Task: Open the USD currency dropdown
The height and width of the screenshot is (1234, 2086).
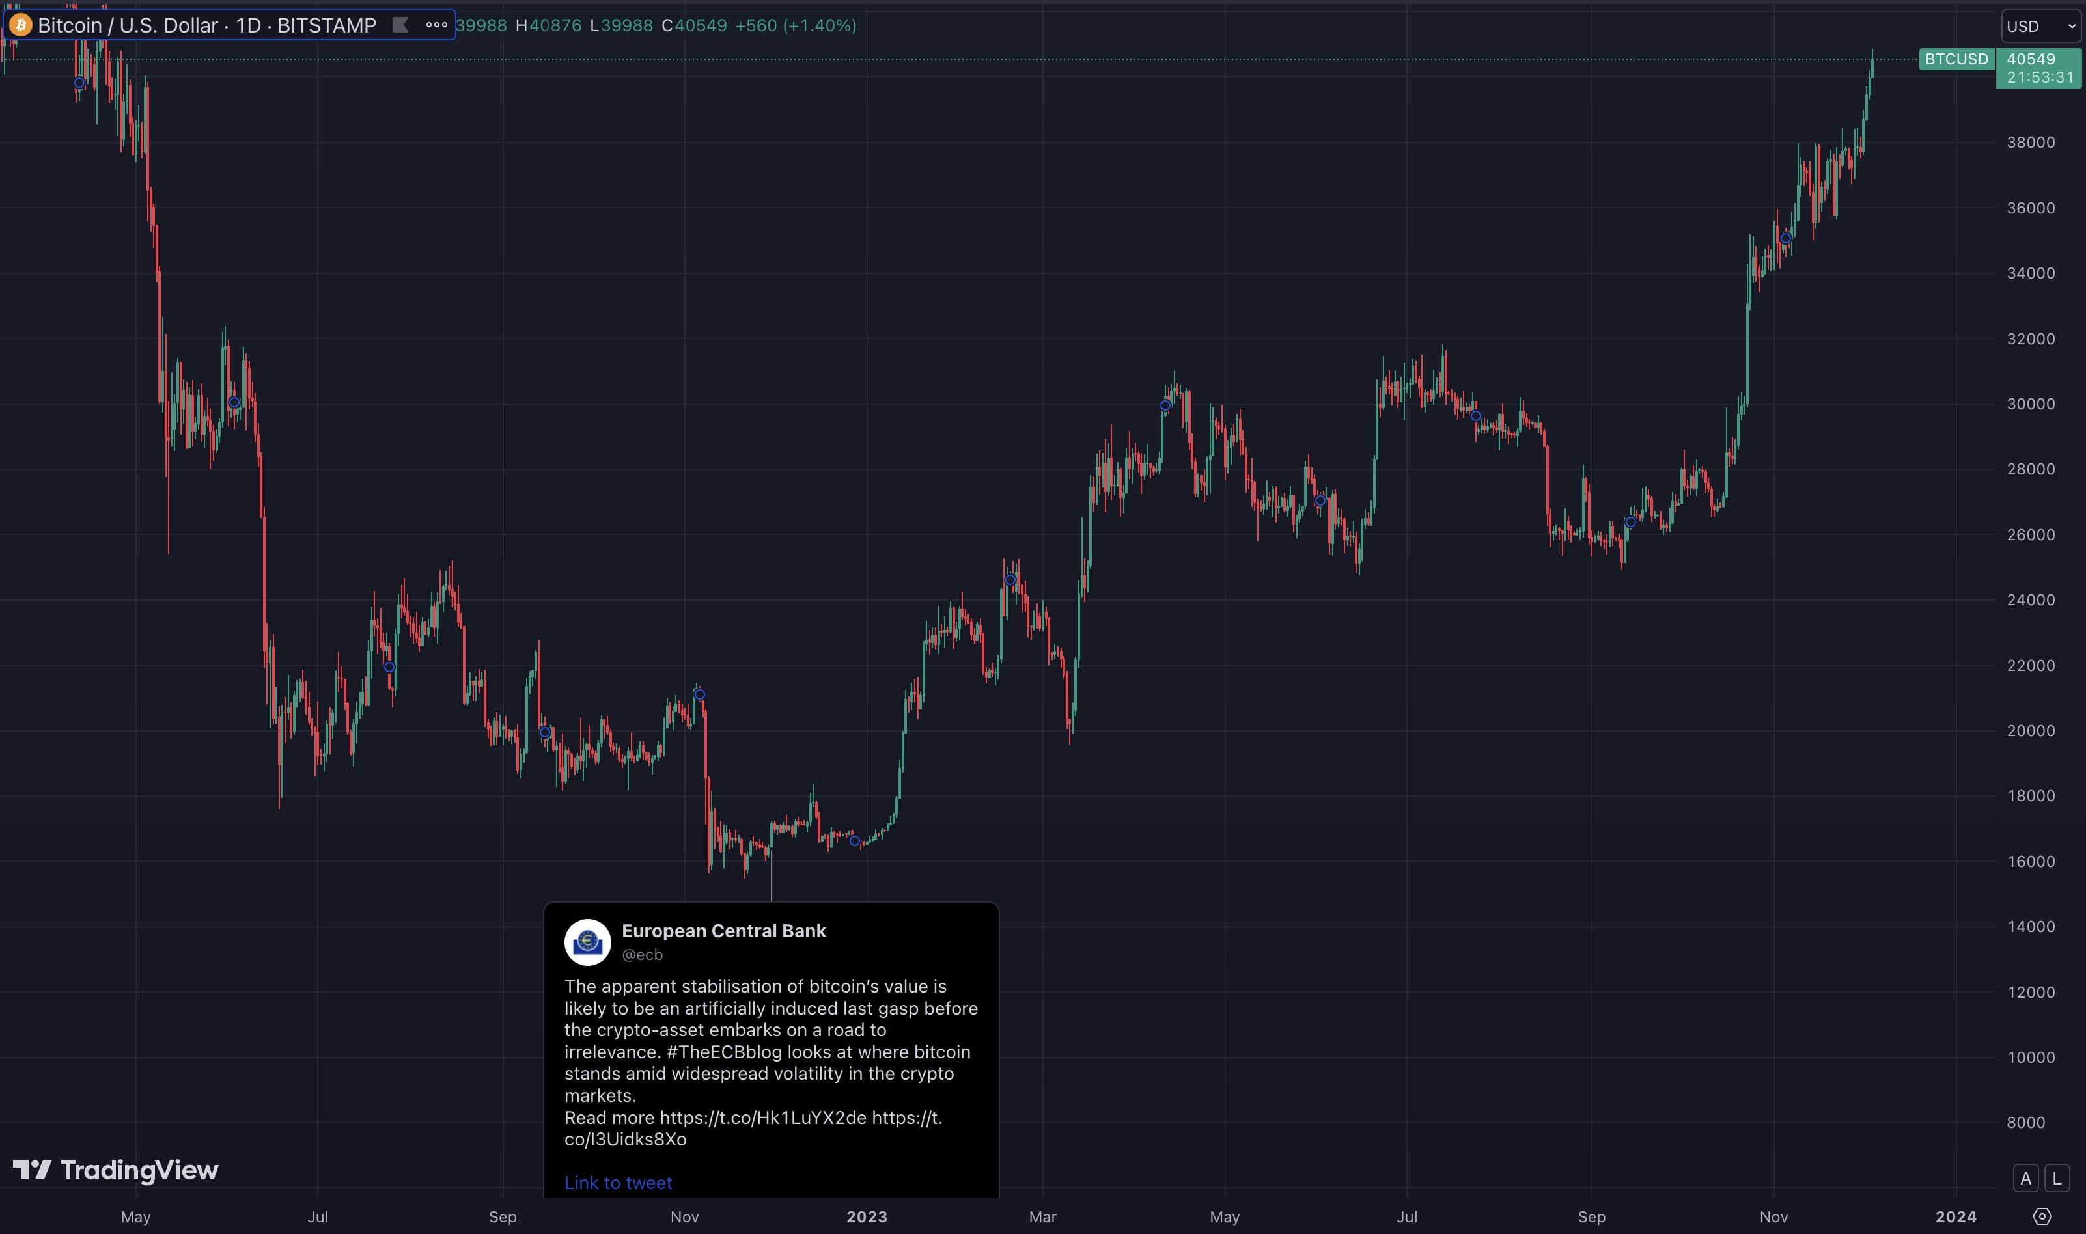Action: pos(2041,26)
